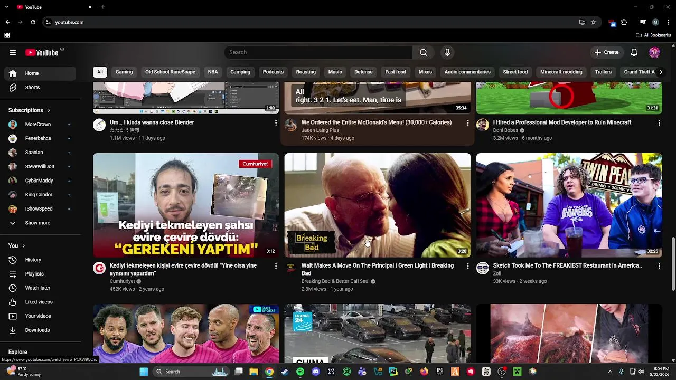This screenshot has width=676, height=380.
Task: Open the MoreCrown subscription
Action: coord(40,125)
